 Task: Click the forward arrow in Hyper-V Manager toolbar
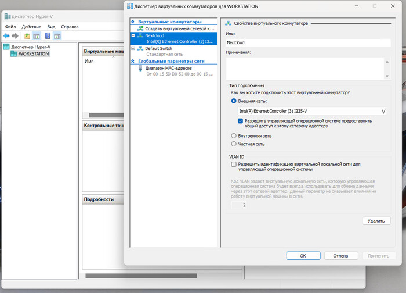15,36
